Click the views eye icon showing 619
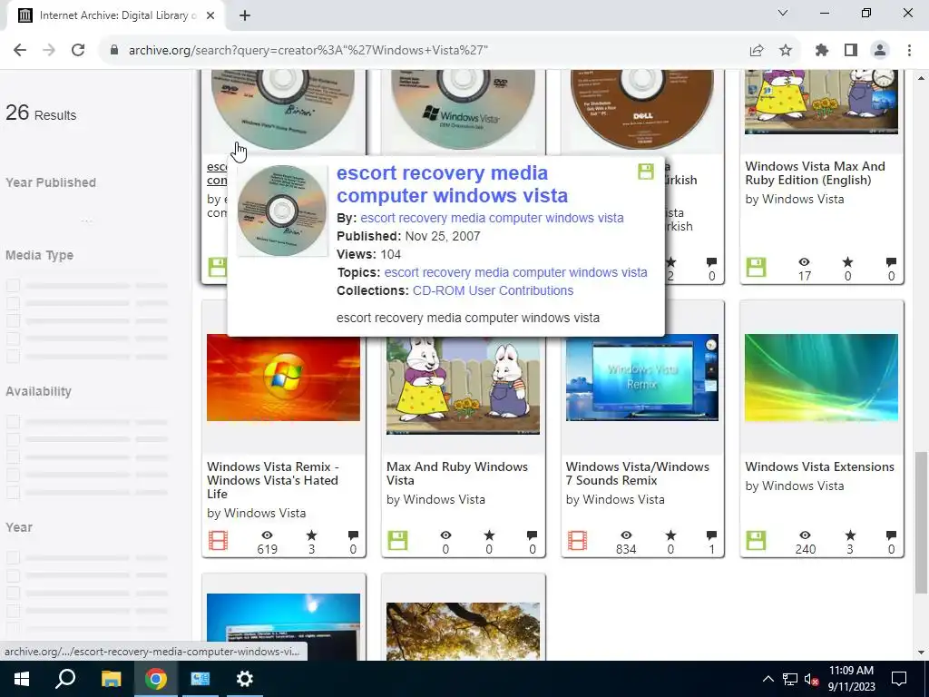 268,535
